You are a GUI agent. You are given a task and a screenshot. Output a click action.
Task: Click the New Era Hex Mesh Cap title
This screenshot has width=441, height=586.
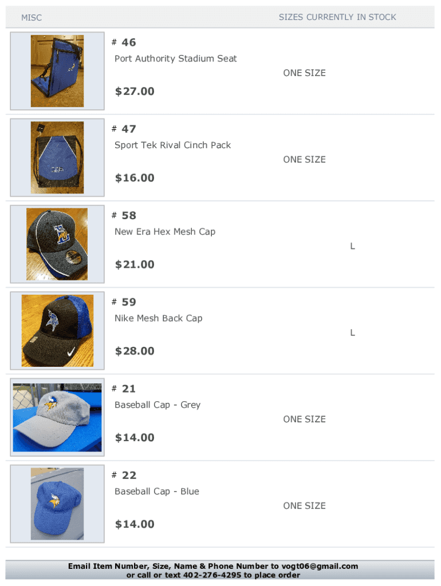(x=165, y=232)
